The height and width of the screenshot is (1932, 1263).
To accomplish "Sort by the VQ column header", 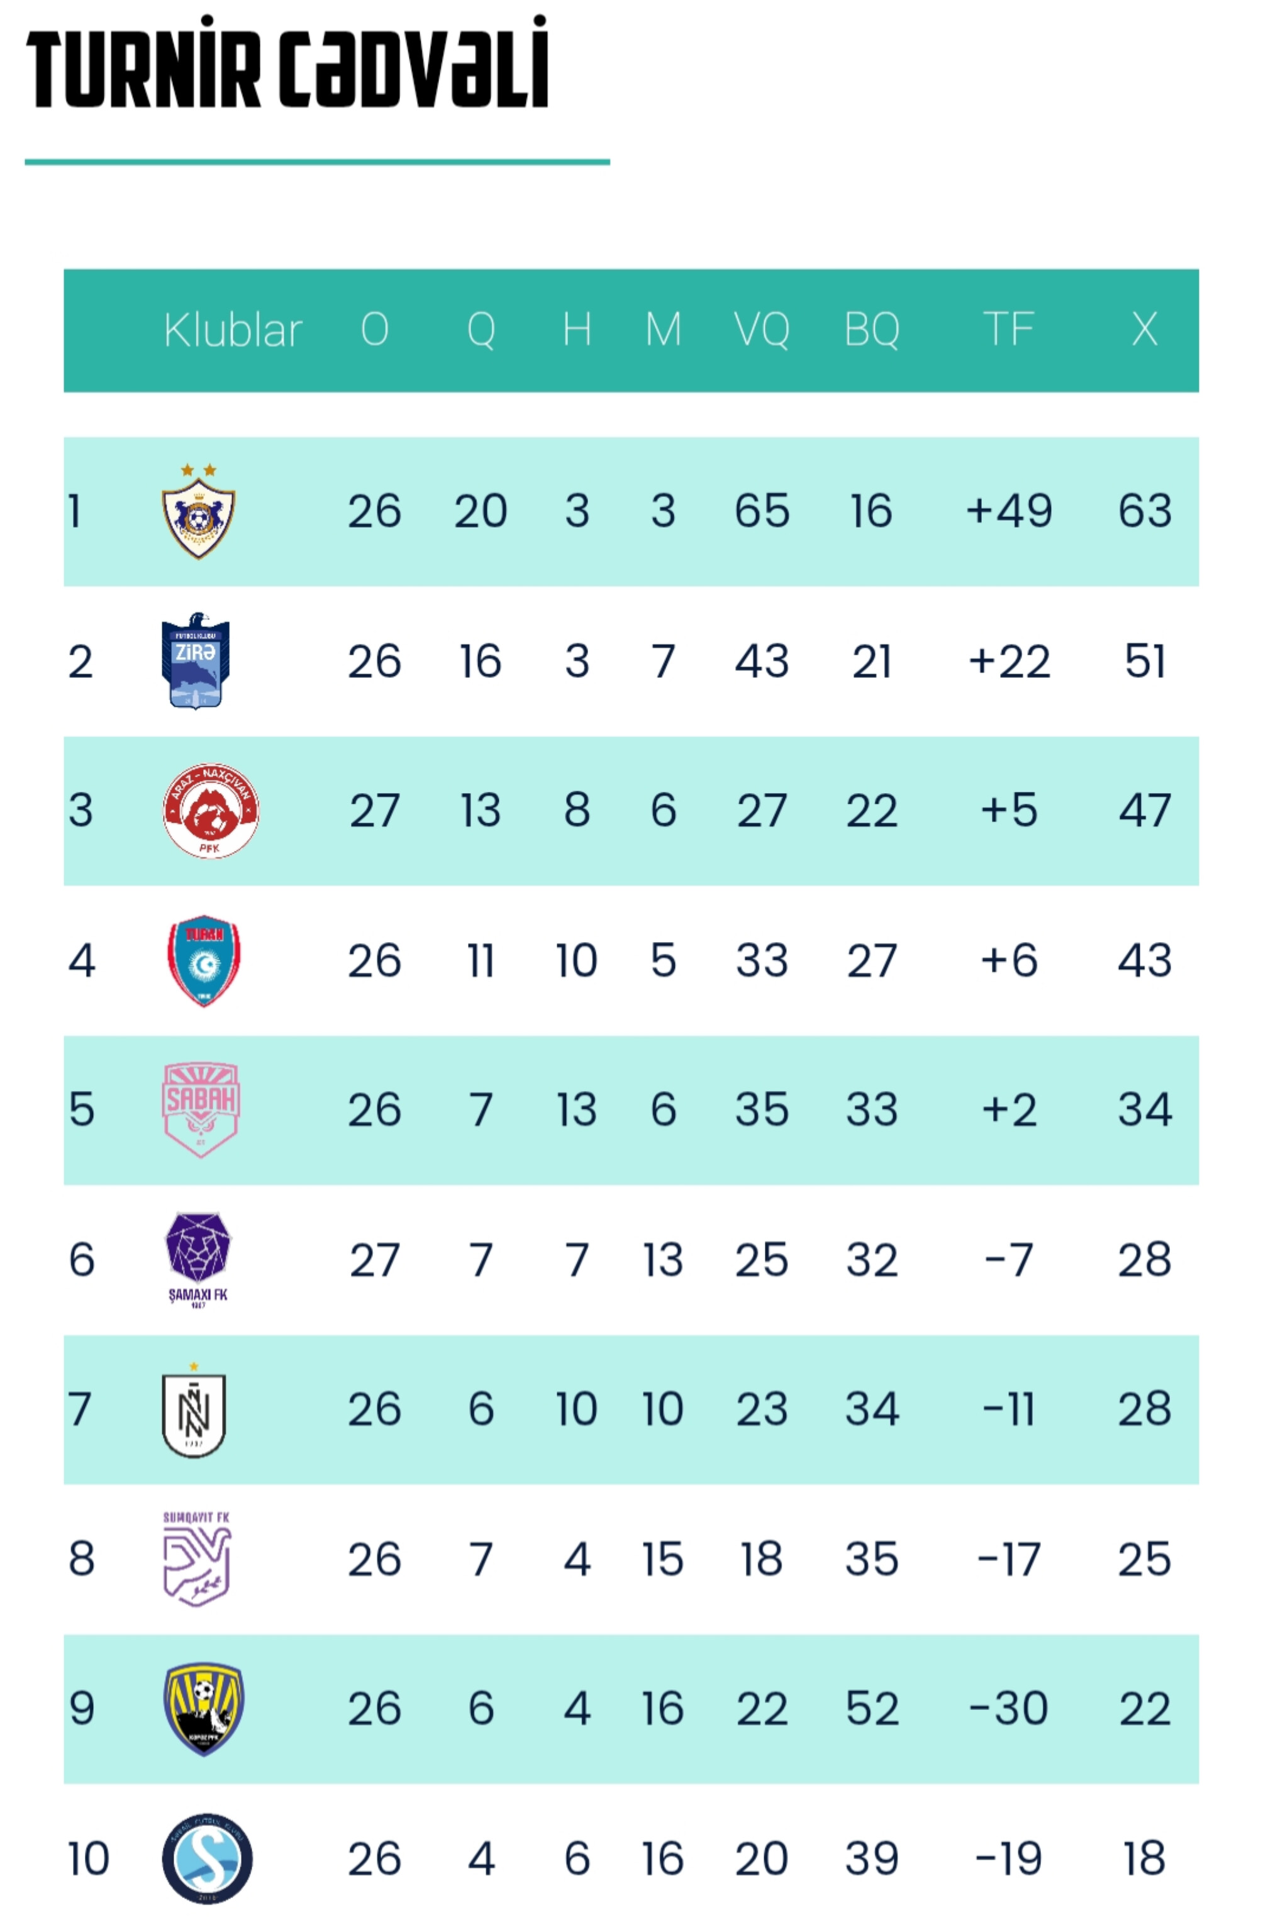I will tap(761, 330).
